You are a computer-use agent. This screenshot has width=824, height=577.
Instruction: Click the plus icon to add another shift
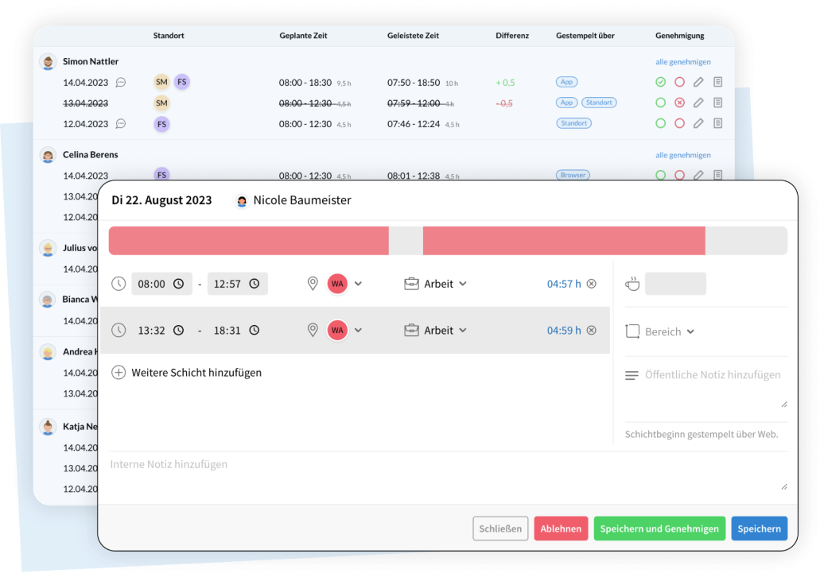(x=119, y=372)
